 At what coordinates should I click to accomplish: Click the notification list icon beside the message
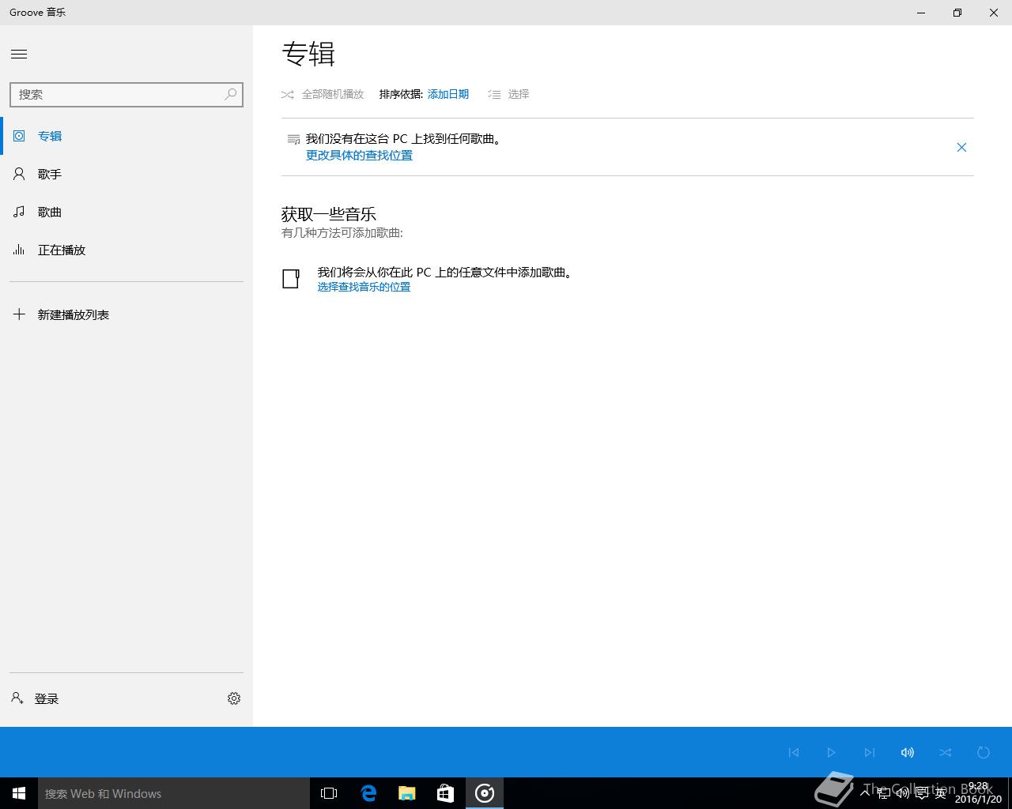tap(293, 139)
